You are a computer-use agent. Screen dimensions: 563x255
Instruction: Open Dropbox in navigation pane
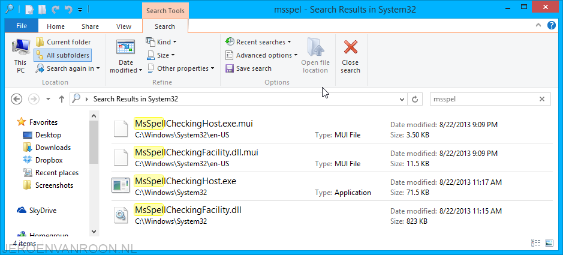(x=43, y=160)
